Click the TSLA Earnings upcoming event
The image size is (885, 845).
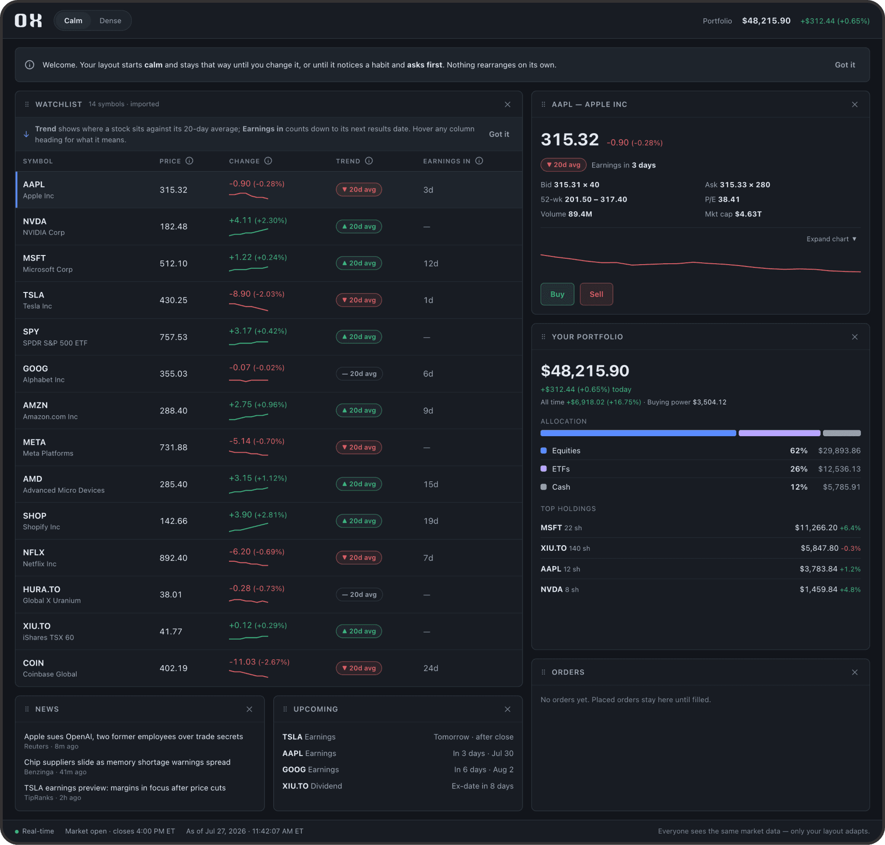[398, 737]
